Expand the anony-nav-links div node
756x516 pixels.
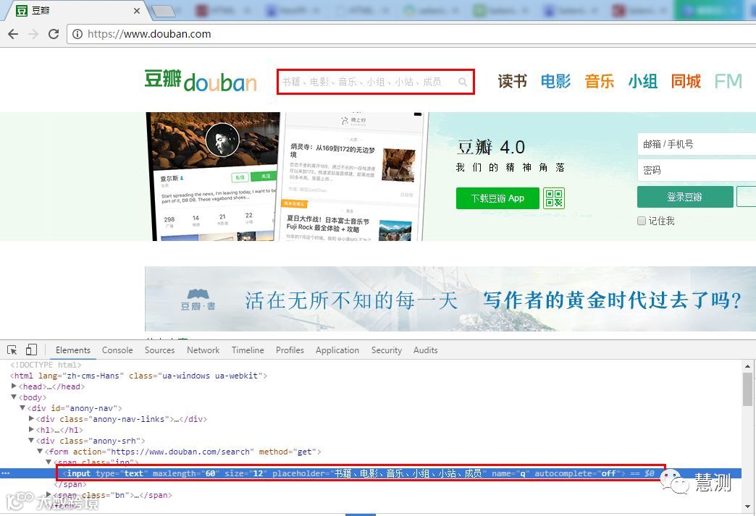pyautogui.click(x=31, y=419)
